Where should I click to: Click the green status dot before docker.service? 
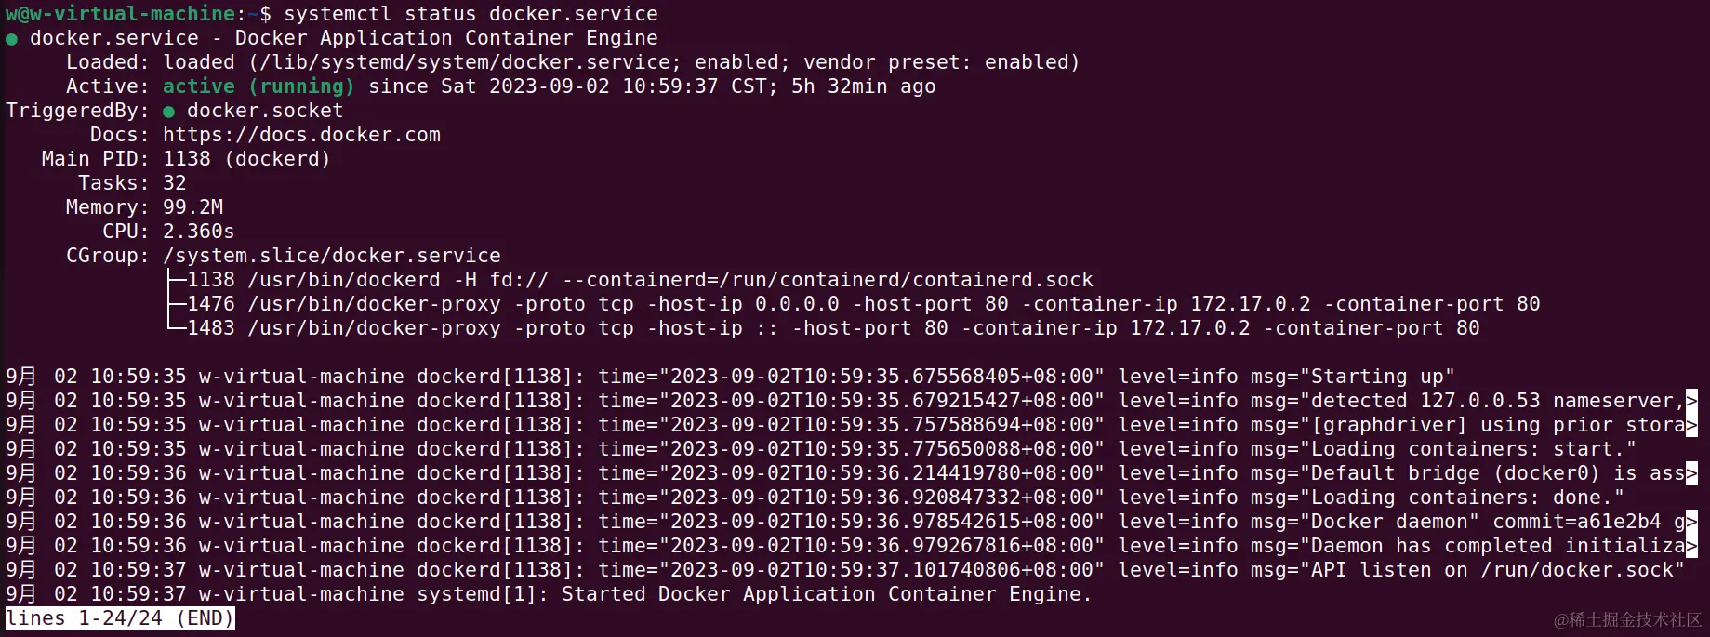tap(11, 39)
